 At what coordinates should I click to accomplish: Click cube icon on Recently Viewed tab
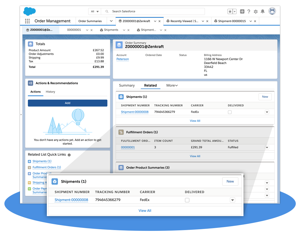[x=168, y=21]
